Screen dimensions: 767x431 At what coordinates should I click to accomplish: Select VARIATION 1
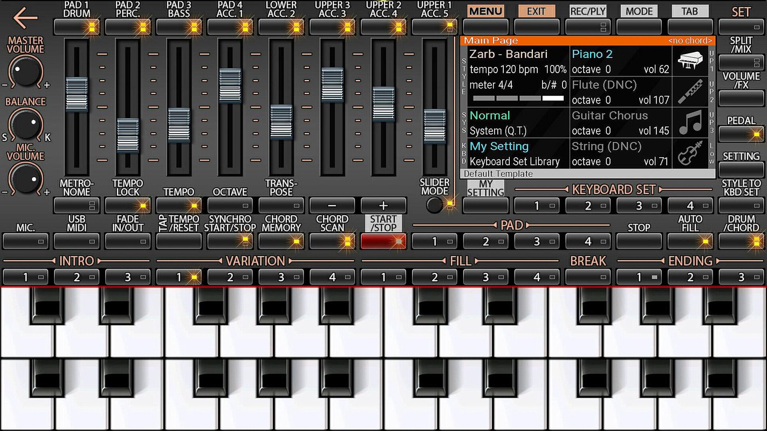point(179,277)
